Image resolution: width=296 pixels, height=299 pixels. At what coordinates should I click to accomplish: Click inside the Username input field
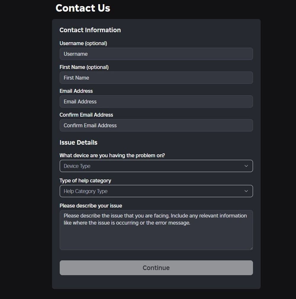(x=156, y=54)
